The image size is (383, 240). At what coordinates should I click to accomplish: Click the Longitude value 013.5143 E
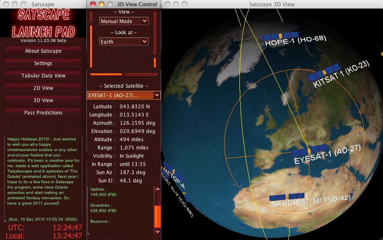pos(134,115)
